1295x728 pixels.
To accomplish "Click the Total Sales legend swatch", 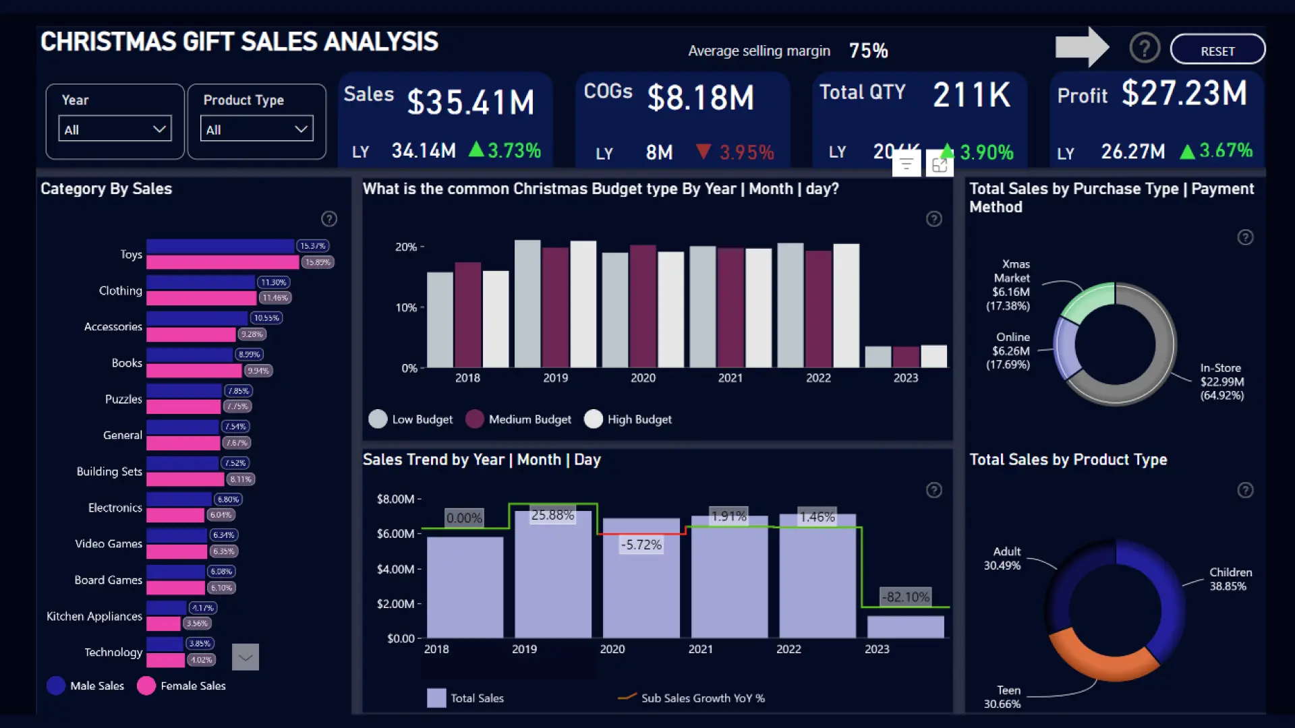I will pyautogui.click(x=436, y=698).
